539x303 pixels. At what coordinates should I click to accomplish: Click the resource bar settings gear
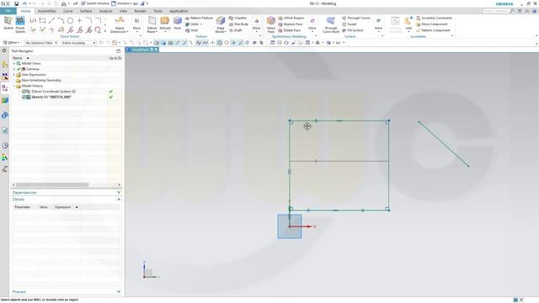click(x=4, y=50)
